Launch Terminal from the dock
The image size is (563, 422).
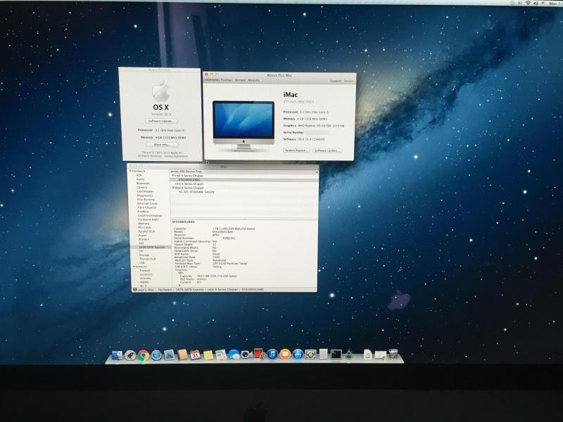tap(336, 354)
